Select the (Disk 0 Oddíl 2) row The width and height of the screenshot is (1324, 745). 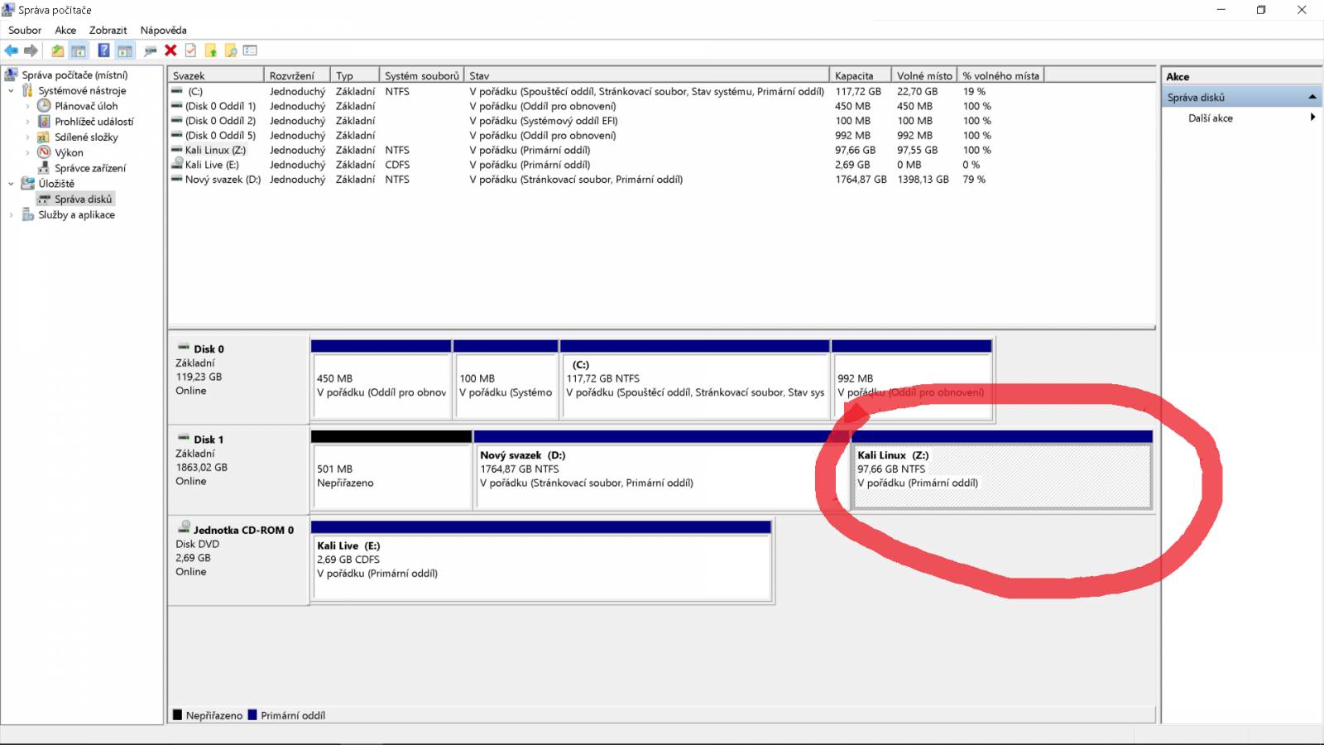point(662,121)
